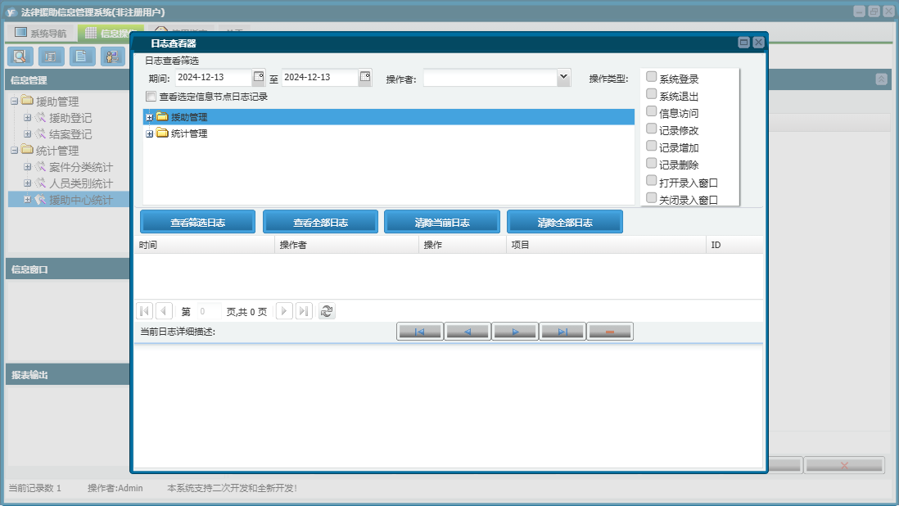
Task: Collapse 援助管理 in left sidebar tree
Action: [15, 102]
